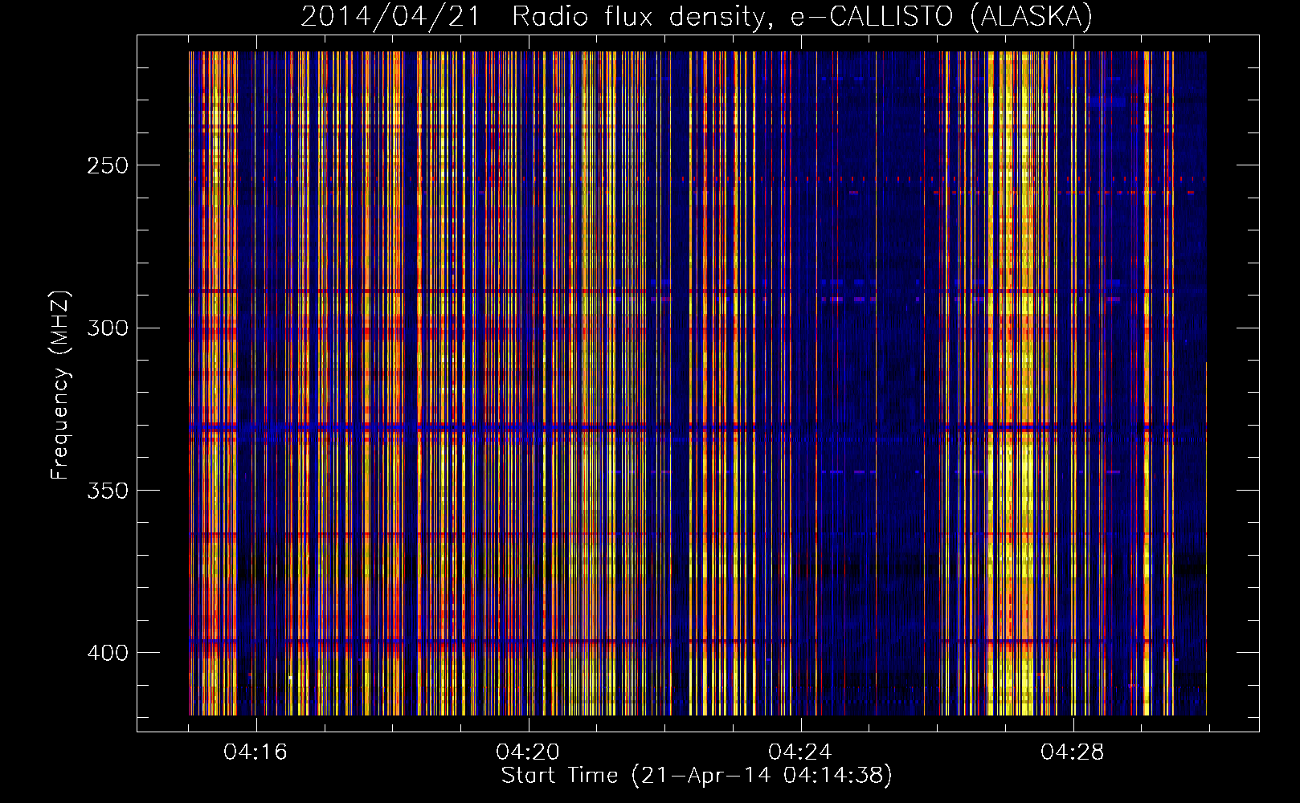Viewport: 1300px width, 803px height.
Task: Click the 'Start Time (21-Apr-14 04:14:38)' label
Action: pyautogui.click(x=697, y=776)
